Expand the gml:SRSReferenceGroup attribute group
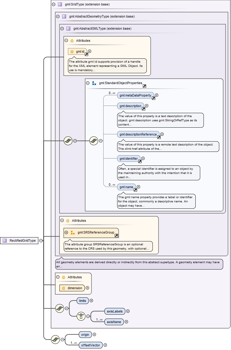Image resolution: width=231 pixels, height=350 pixels. click(x=66, y=232)
